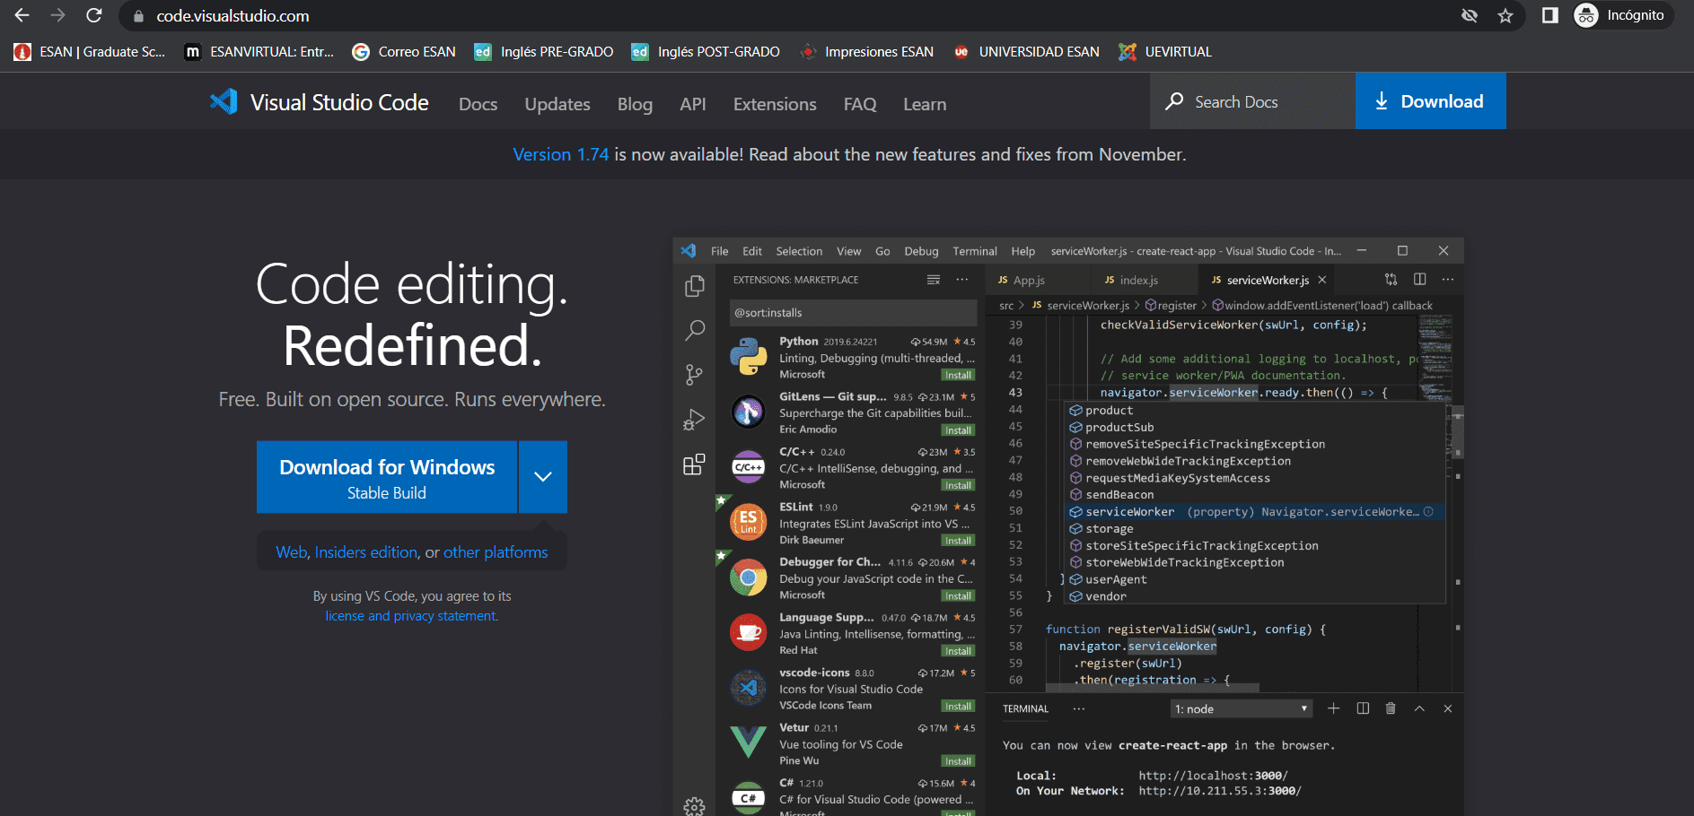The image size is (1694, 816).
Task: Open the File menu in the screenshot
Action: 720,251
